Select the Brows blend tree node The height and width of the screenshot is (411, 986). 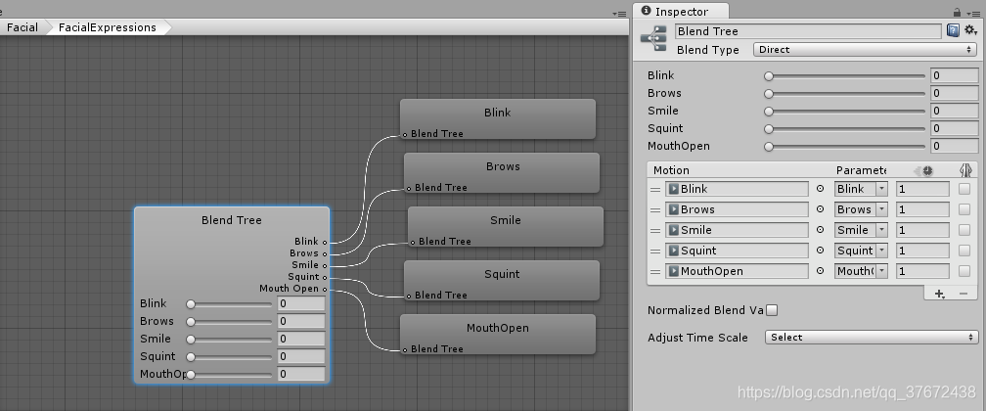click(x=501, y=173)
